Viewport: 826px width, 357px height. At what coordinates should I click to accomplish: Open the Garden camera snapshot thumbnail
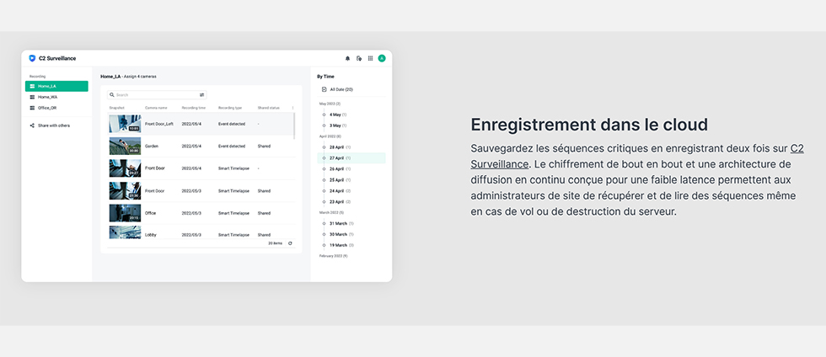(x=125, y=146)
